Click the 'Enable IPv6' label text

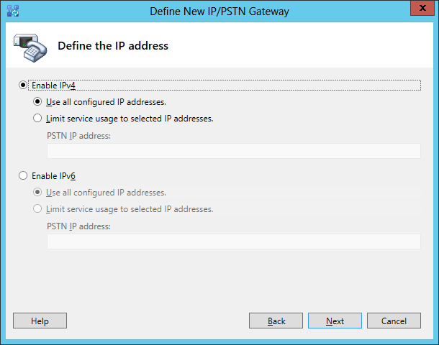(54, 175)
